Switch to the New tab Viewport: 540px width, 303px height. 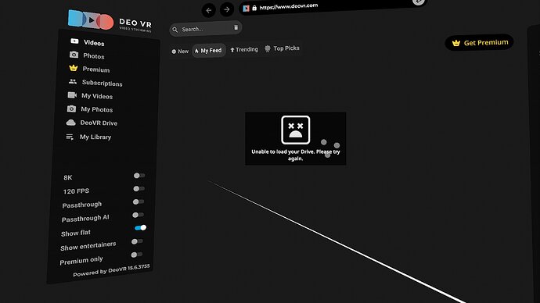click(180, 52)
